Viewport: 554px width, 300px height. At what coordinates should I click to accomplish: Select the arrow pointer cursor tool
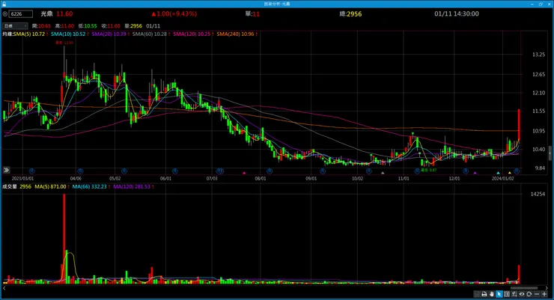click(499, 294)
